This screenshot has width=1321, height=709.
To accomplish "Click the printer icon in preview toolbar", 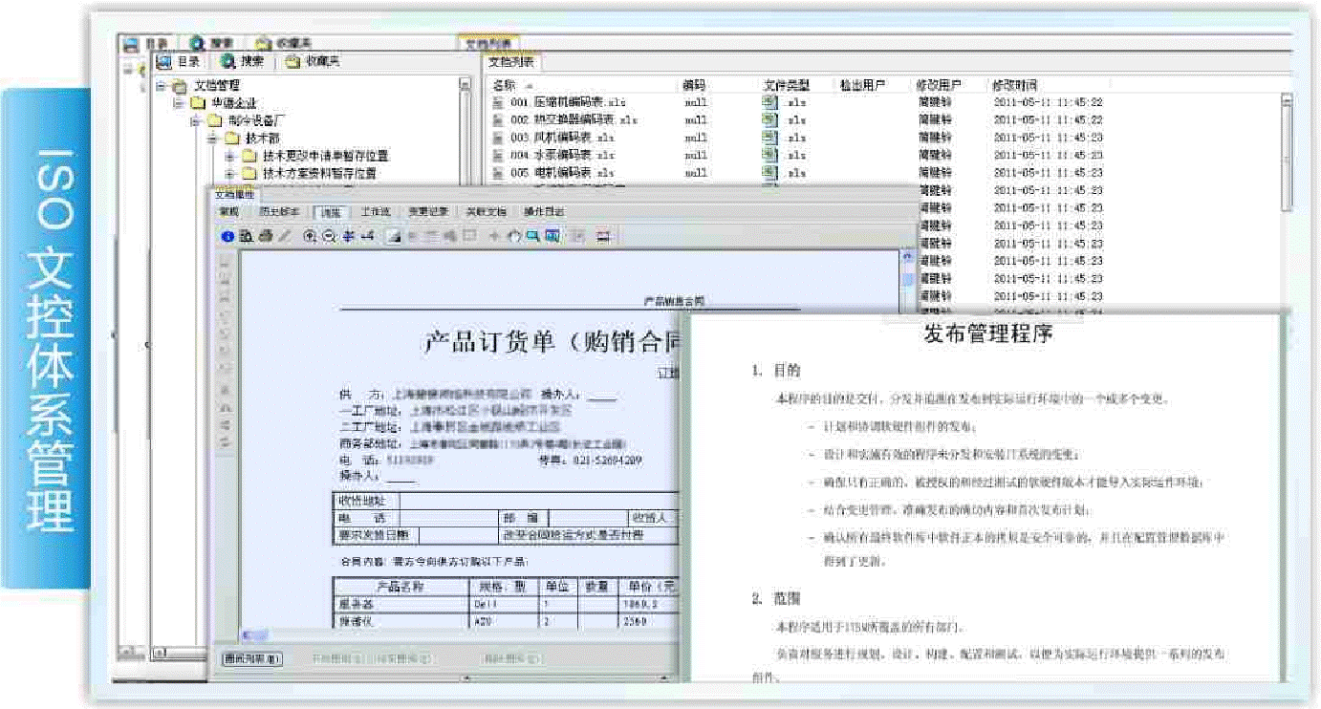I will [265, 236].
